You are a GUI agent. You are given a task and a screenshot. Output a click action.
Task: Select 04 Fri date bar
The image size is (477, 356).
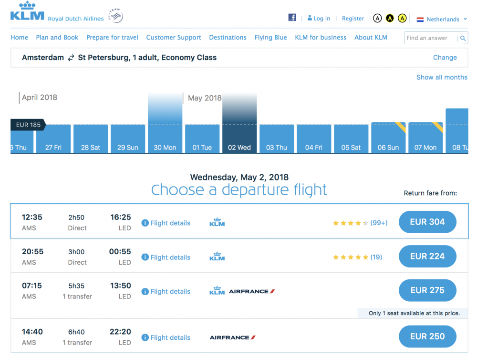(314, 139)
